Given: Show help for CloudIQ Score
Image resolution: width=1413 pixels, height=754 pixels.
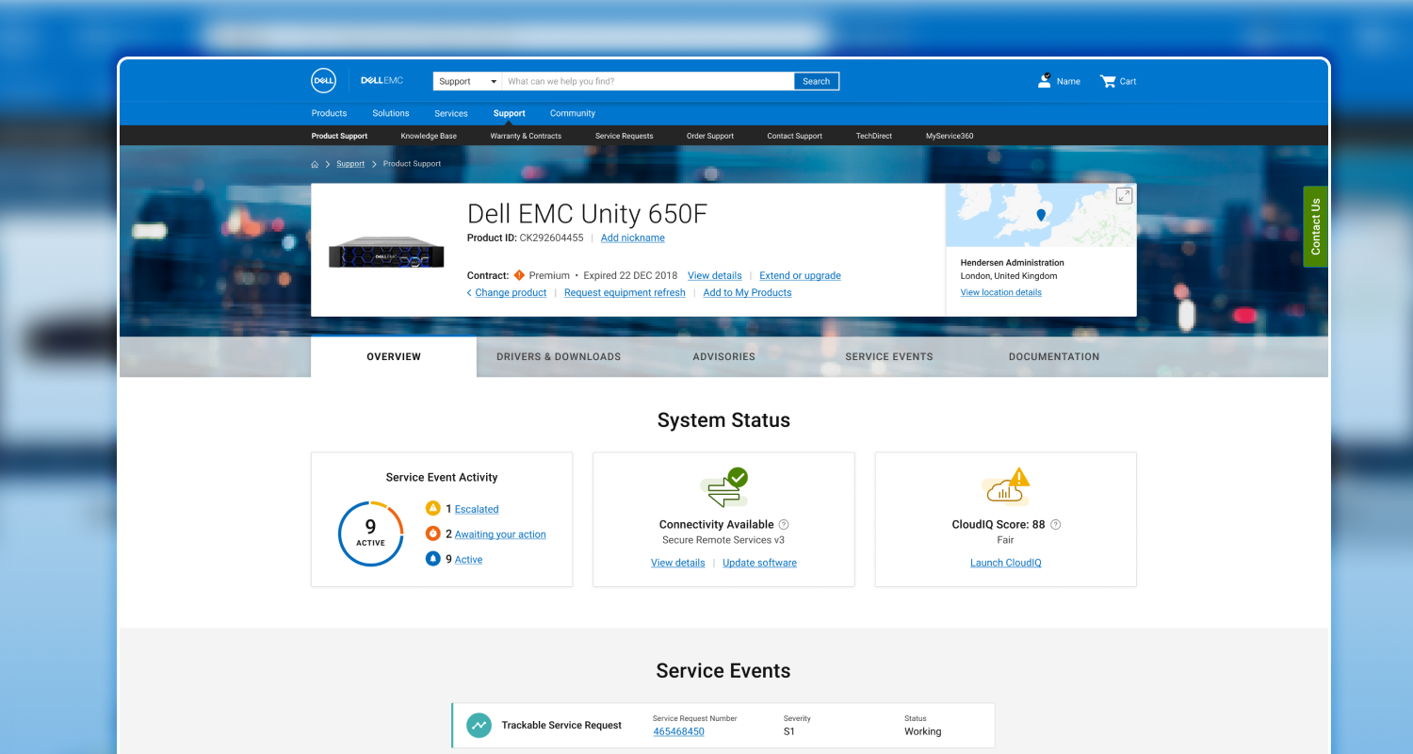Looking at the screenshot, I should click(1055, 525).
